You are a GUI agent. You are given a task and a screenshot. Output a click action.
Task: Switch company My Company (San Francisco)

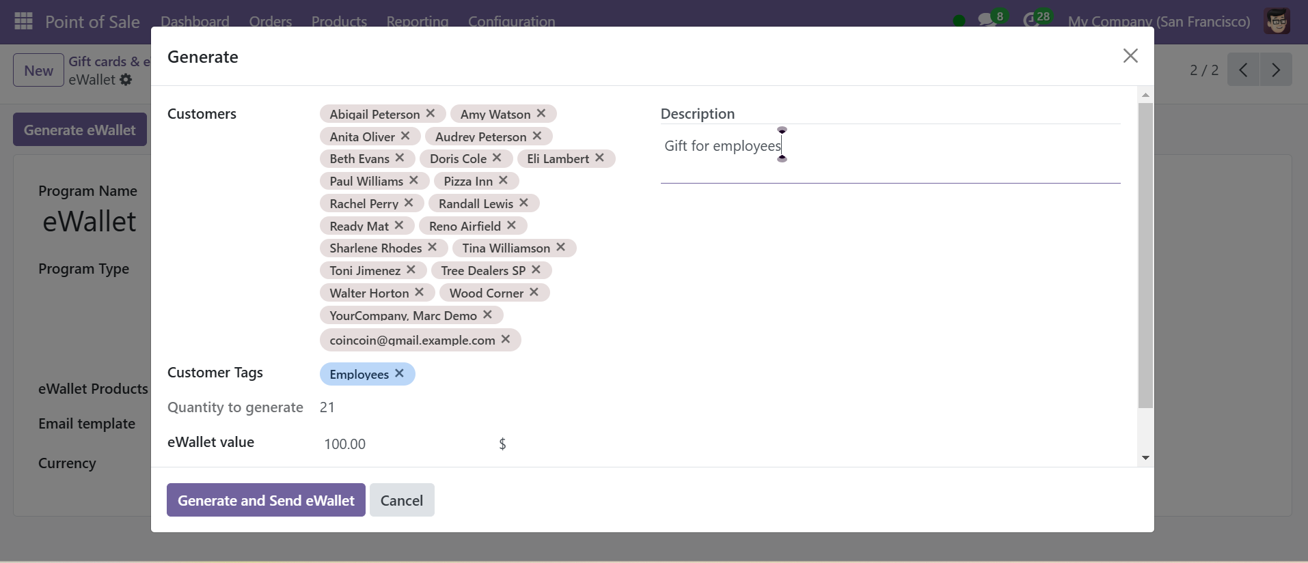point(1159,21)
